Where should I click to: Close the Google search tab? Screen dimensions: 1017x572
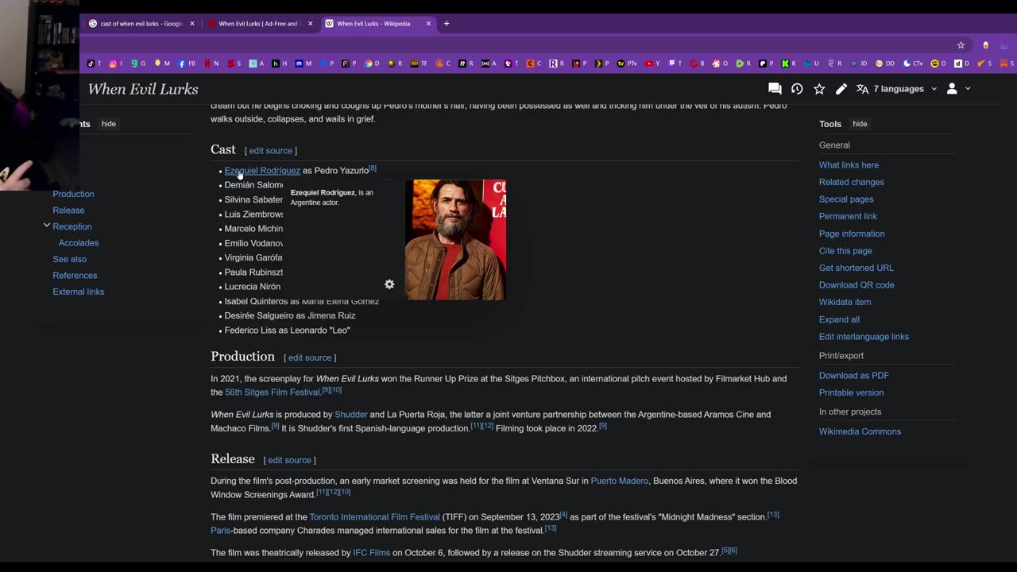(x=192, y=24)
